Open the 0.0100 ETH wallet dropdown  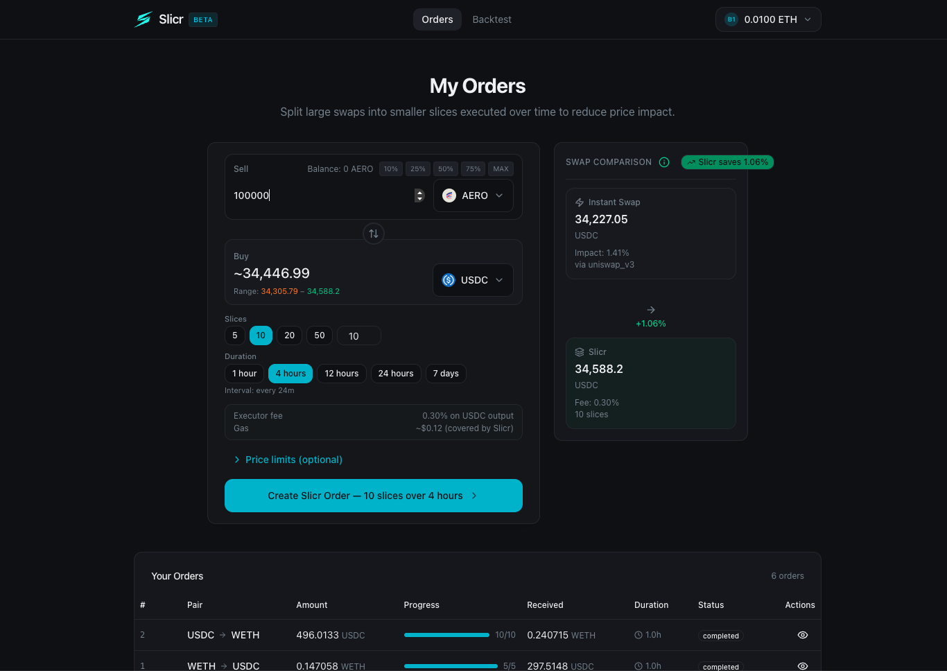pos(768,19)
